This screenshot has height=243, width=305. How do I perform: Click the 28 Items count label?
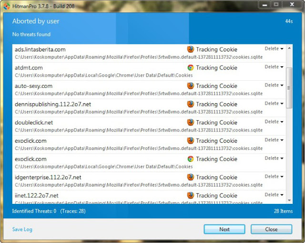[283, 211]
